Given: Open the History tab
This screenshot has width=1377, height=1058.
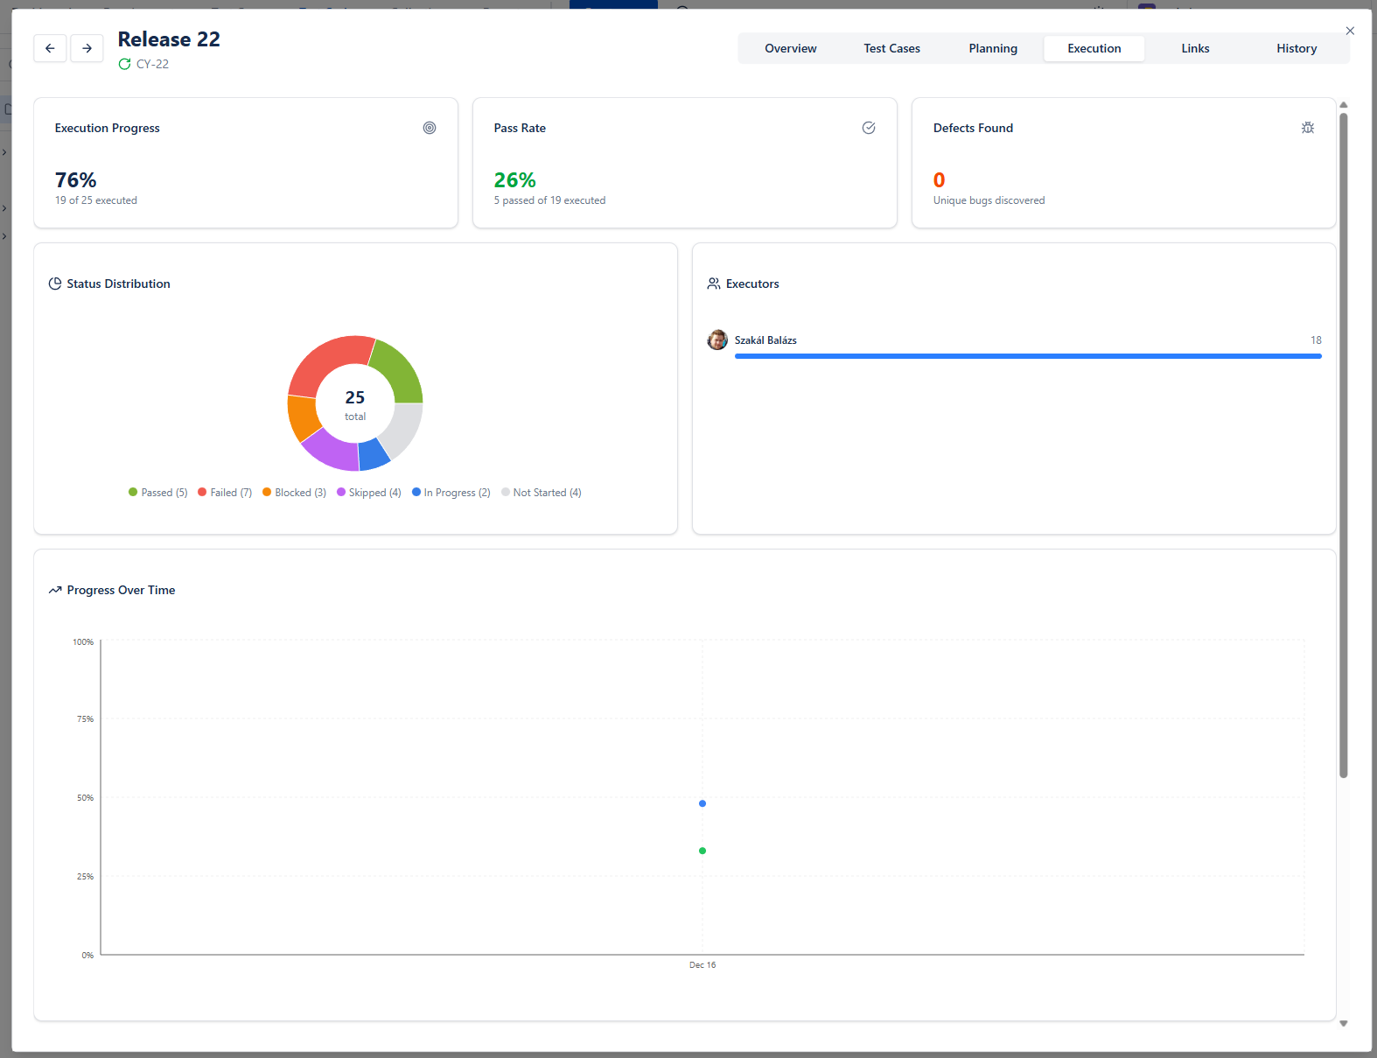Looking at the screenshot, I should [1296, 48].
